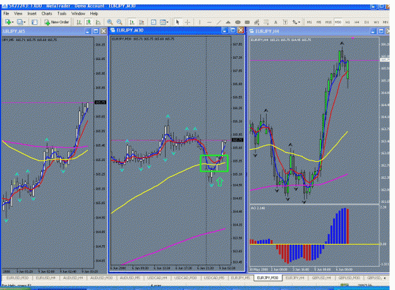The image size is (395, 290).
Task: Select the M30 timeframe button
Action: pyautogui.click(x=338, y=22)
